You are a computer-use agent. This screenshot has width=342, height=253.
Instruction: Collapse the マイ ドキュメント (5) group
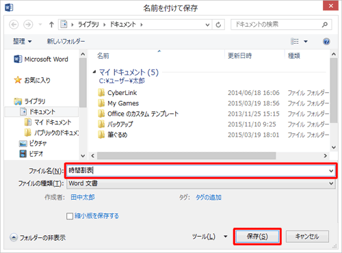pos(94,72)
